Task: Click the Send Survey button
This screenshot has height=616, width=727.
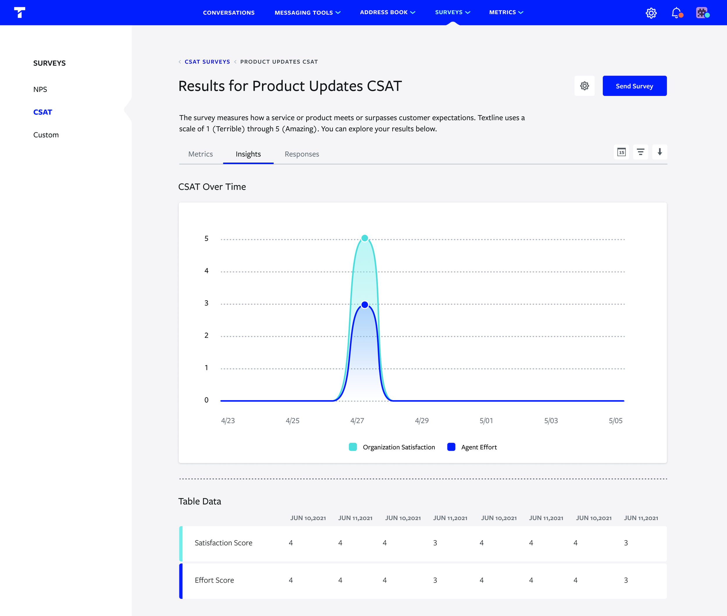Action: click(635, 86)
